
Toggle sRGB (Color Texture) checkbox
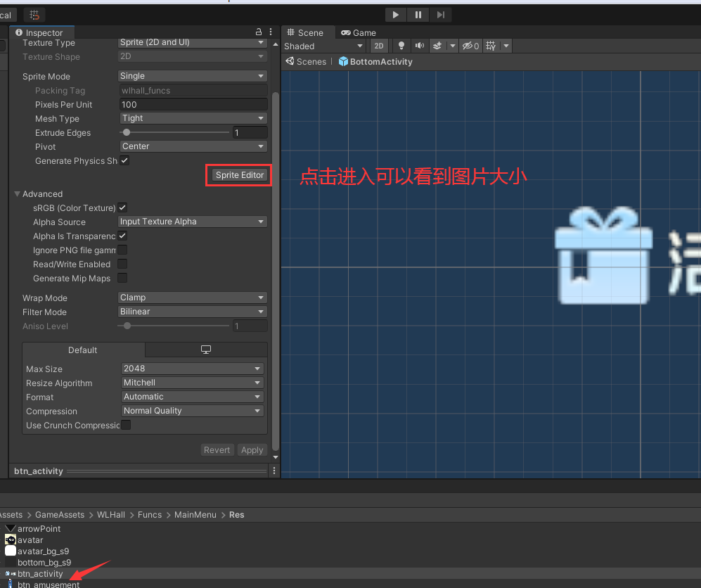[122, 207]
